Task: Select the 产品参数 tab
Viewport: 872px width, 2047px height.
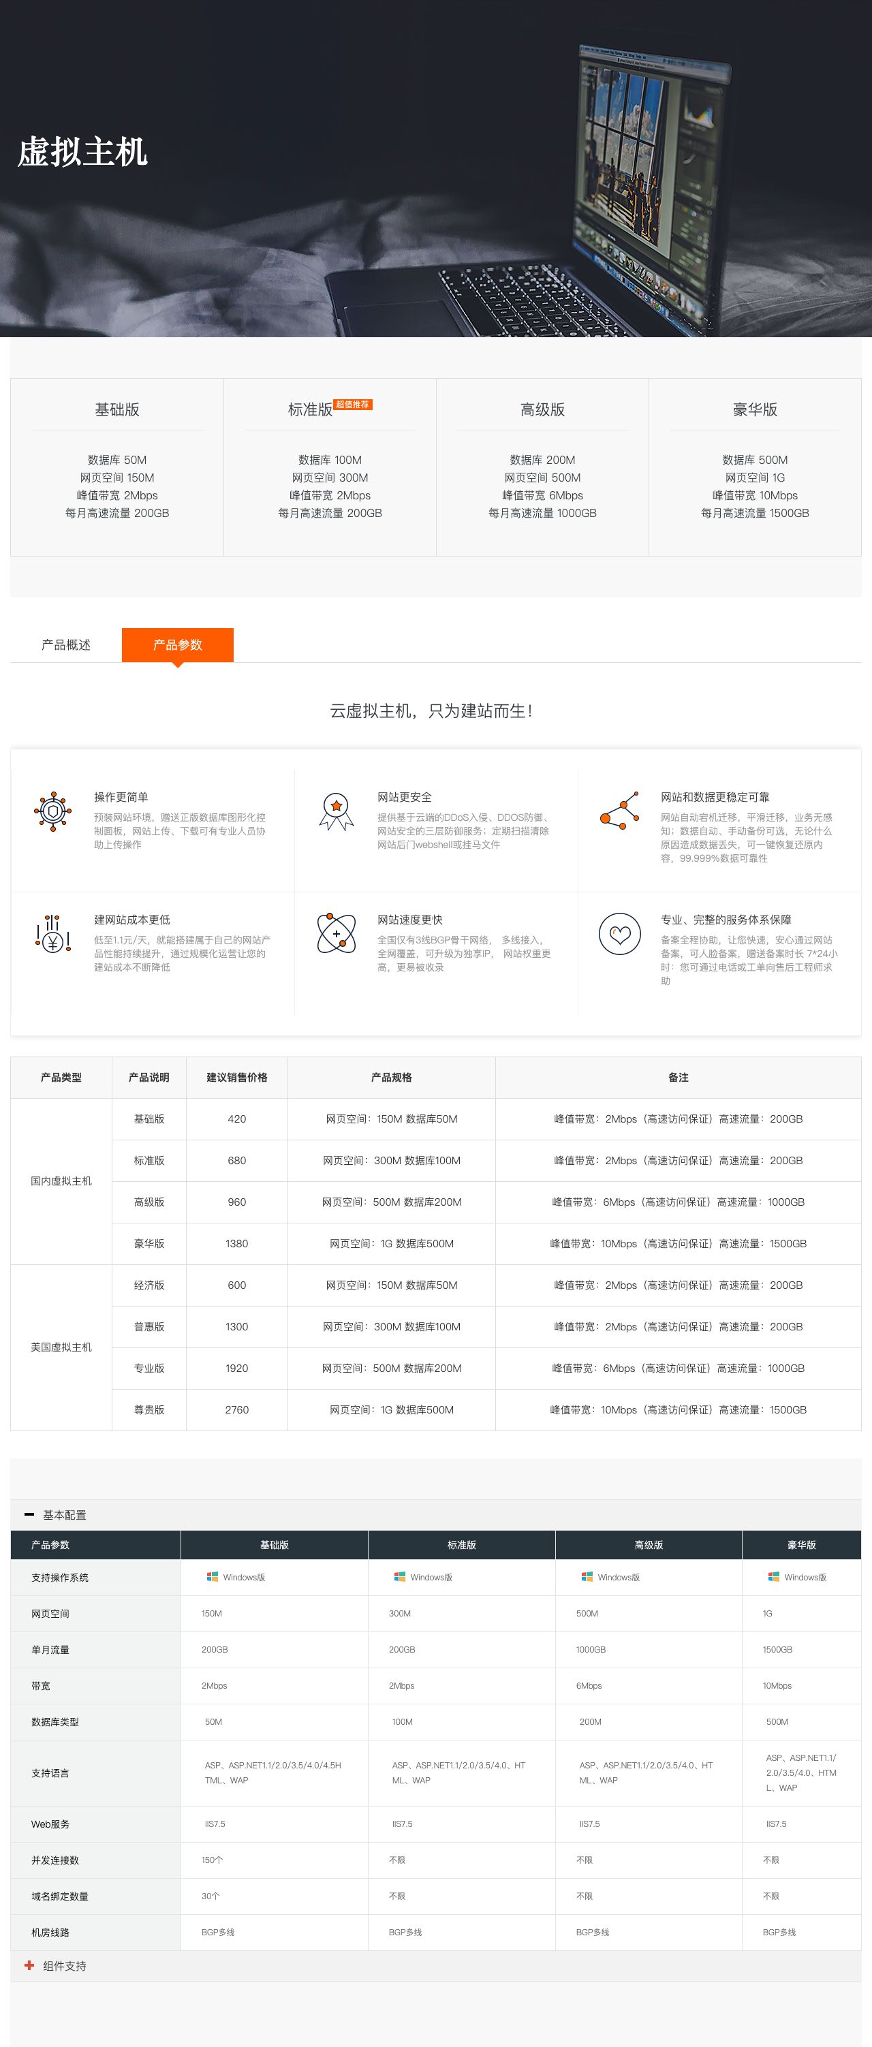Action: (x=177, y=644)
